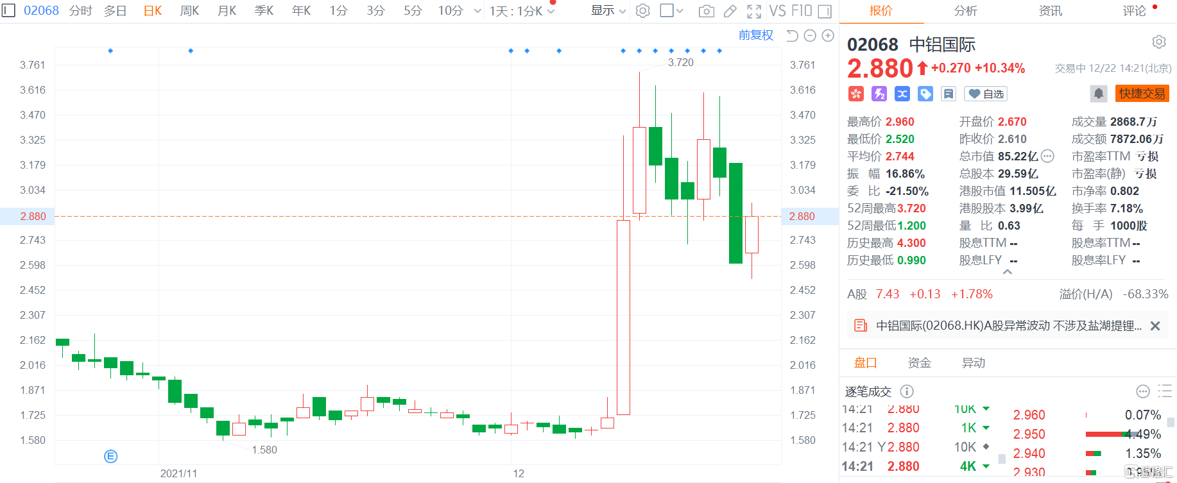Select 1分 one-minute chart tab
This screenshot has height=483, width=1177.
coord(339,11)
